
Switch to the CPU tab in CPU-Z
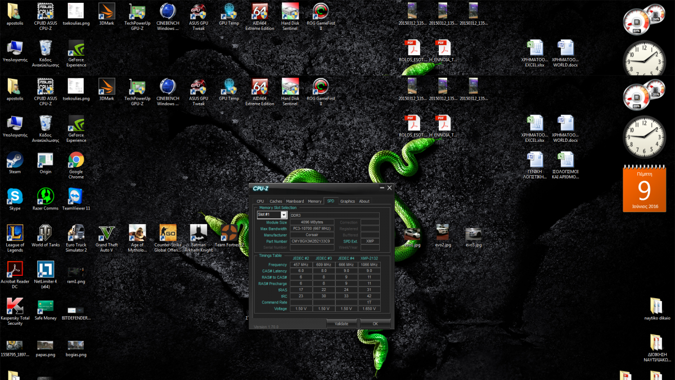click(260, 201)
